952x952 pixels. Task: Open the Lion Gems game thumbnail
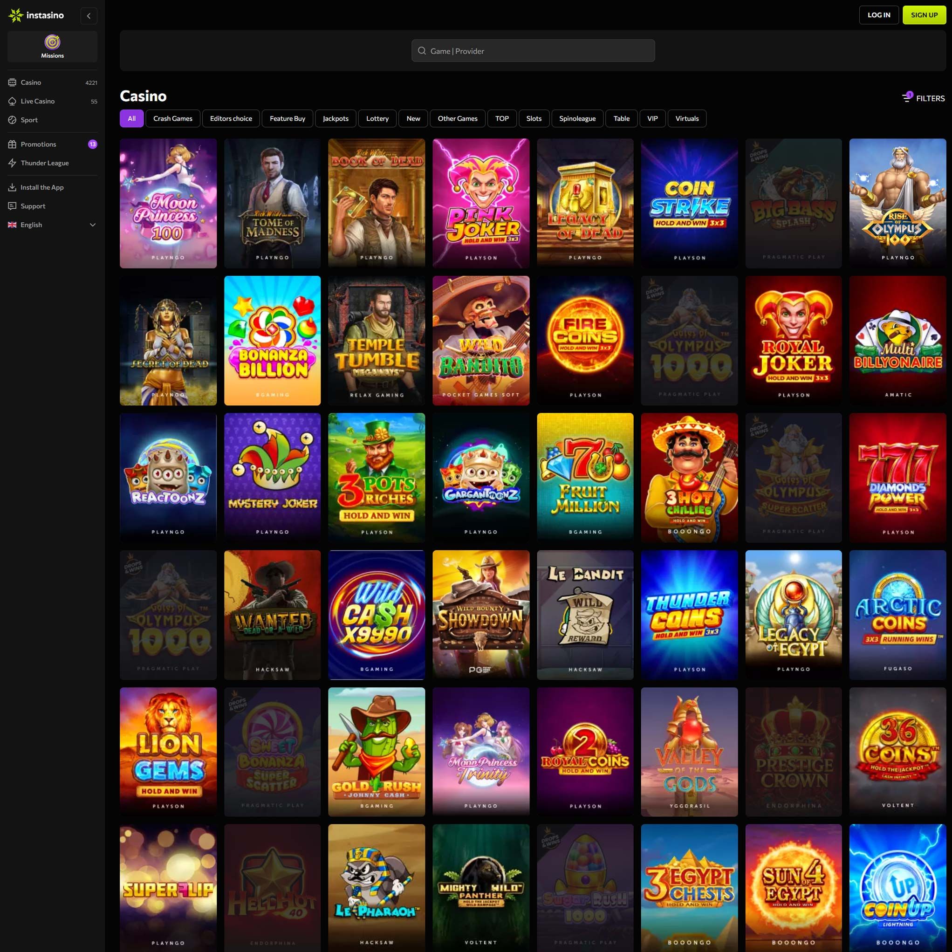(x=168, y=752)
